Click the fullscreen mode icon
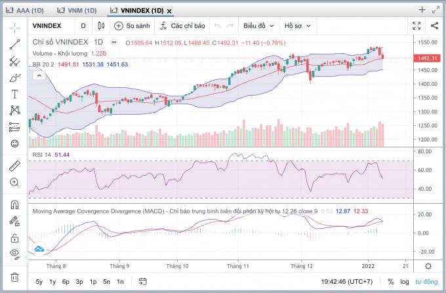 (x=416, y=26)
